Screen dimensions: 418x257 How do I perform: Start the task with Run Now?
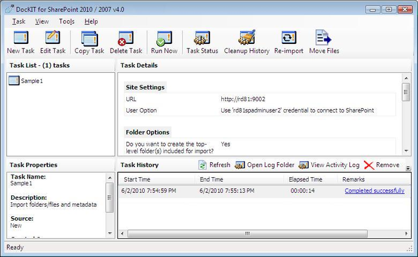tap(164, 43)
